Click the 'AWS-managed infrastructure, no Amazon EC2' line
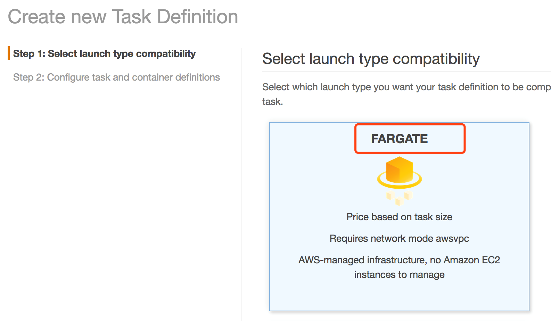This screenshot has width=551, height=321. click(x=399, y=260)
